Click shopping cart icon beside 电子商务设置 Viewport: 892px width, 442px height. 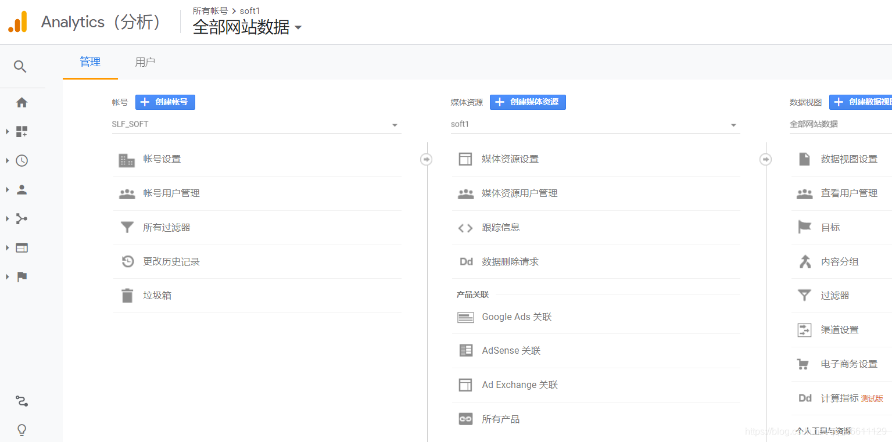(x=803, y=364)
